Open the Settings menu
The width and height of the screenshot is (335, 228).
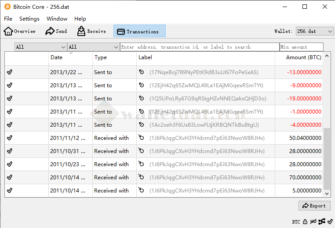29,19
